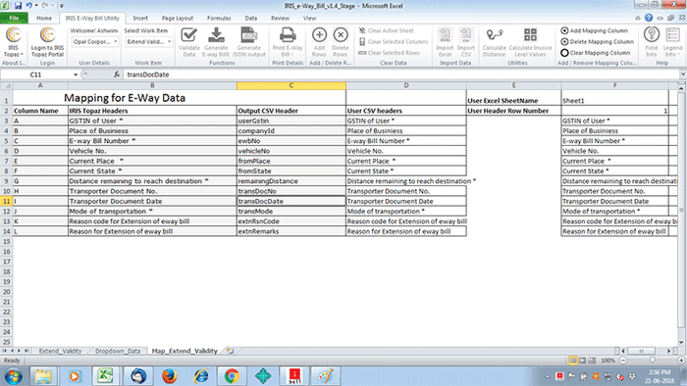Open the Page Layout tab
This screenshot has width=687, height=386.
(x=178, y=18)
